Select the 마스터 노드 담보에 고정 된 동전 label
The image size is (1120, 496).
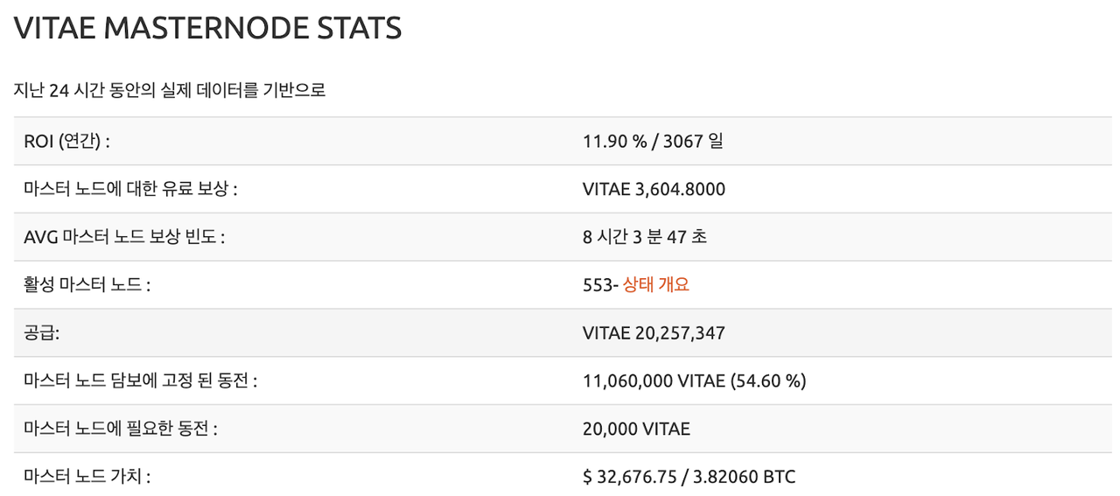tap(140, 381)
